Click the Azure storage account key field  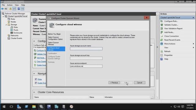click(86, 58)
